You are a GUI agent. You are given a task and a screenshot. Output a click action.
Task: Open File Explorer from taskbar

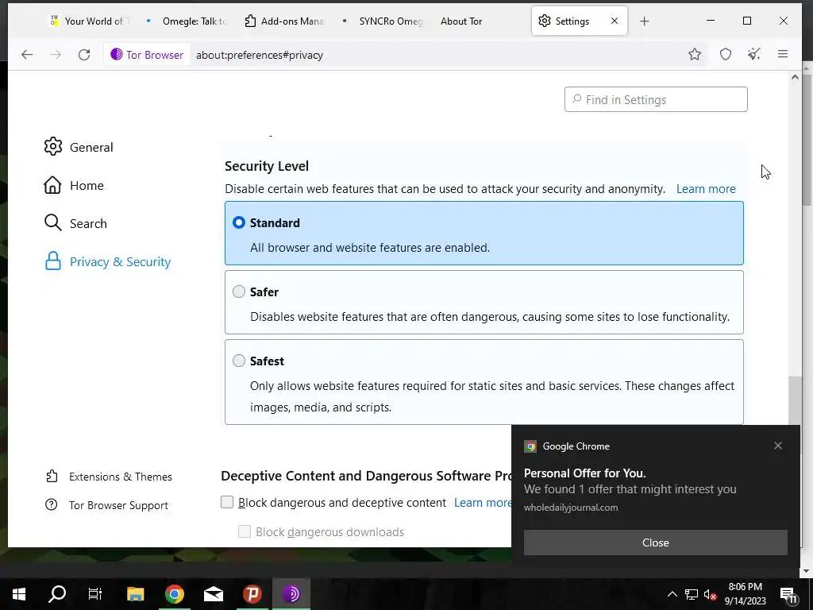pyautogui.click(x=135, y=594)
